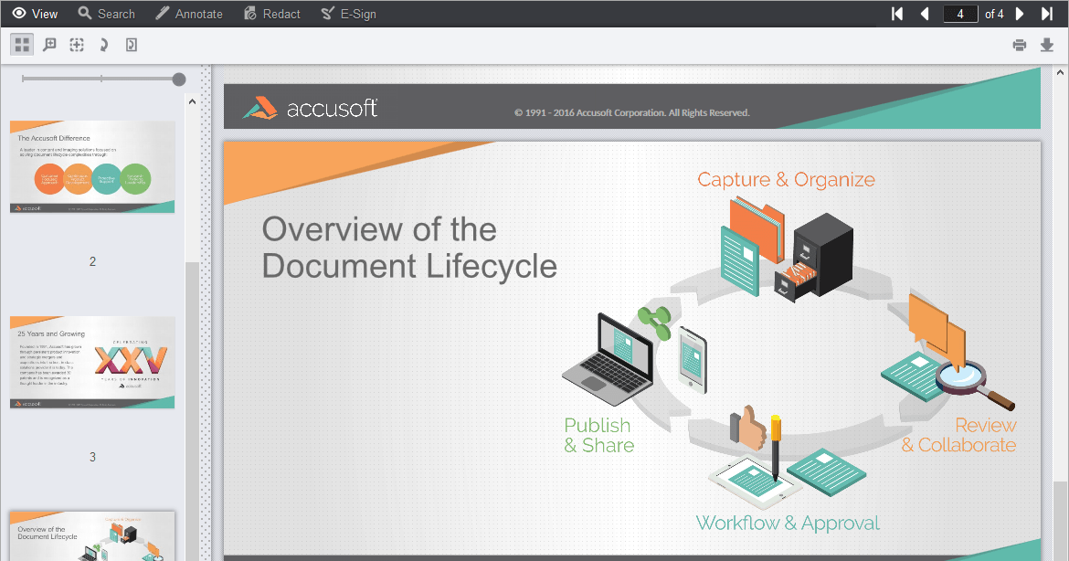Advance to the next page
The height and width of the screenshot is (561, 1069).
click(1021, 13)
